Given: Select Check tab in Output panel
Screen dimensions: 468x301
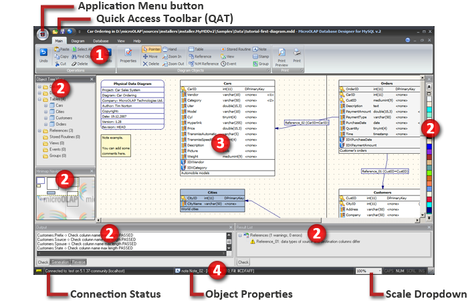Looking at the screenshot, I should coord(43,262).
